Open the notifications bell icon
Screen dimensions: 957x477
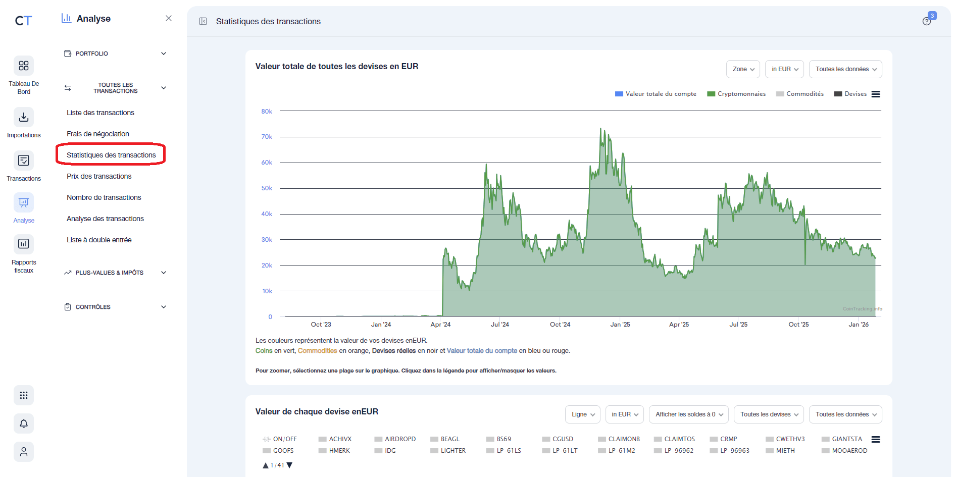pyautogui.click(x=23, y=423)
